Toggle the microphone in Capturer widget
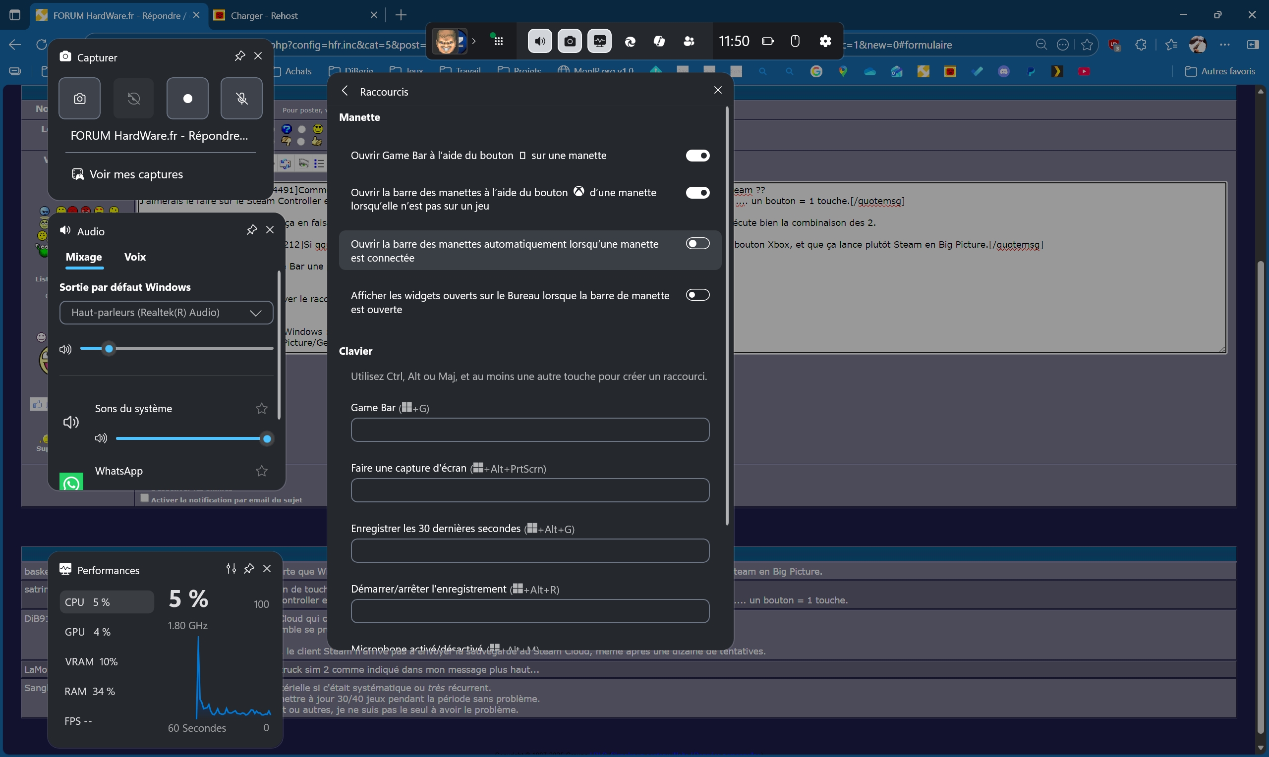 point(241,99)
